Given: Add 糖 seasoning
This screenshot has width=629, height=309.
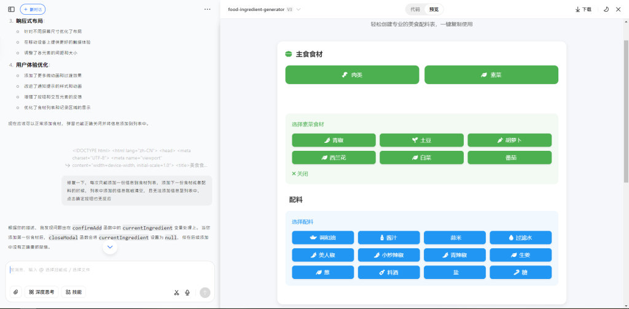Looking at the screenshot, I should (x=521, y=272).
